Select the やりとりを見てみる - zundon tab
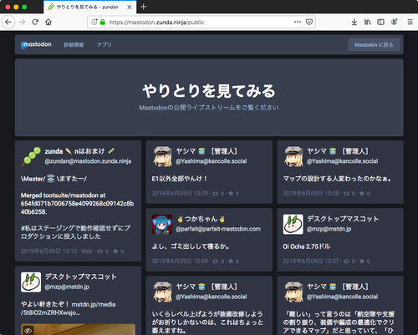 89,7
